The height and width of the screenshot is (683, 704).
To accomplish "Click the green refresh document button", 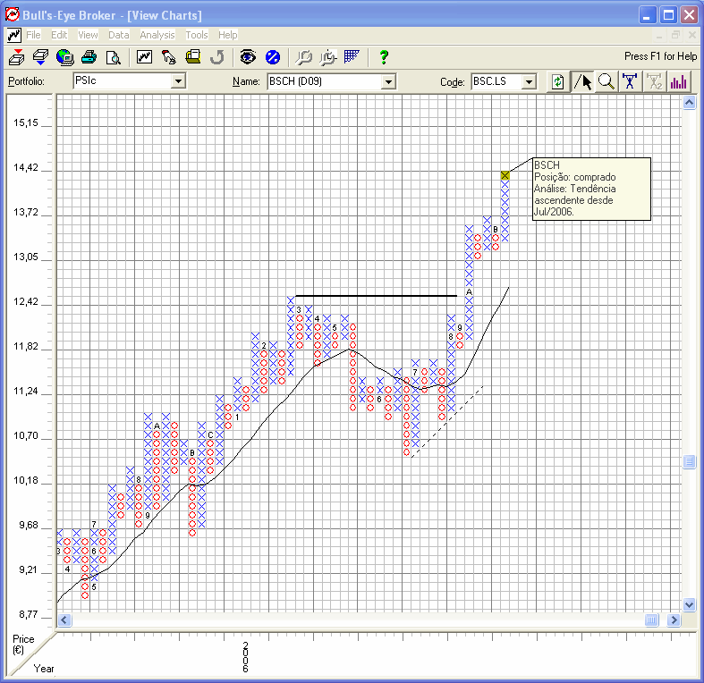I will [558, 81].
